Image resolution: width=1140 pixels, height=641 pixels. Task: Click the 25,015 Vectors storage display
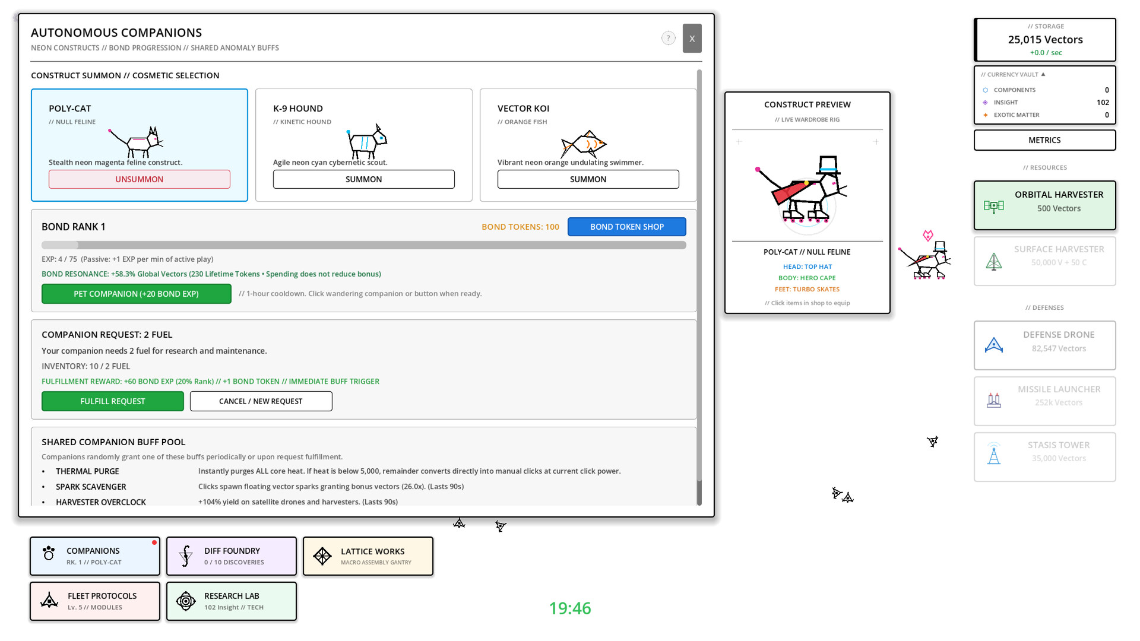1045,40
